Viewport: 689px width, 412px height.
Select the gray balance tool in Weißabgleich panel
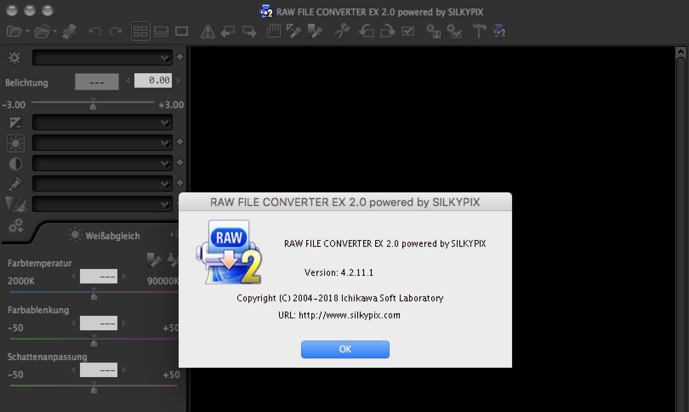(x=154, y=260)
